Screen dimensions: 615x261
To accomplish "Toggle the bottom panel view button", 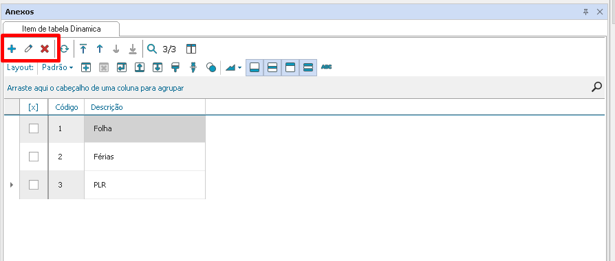I will (255, 67).
